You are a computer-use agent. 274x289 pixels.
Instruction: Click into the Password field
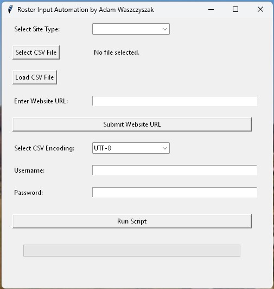(x=175, y=193)
